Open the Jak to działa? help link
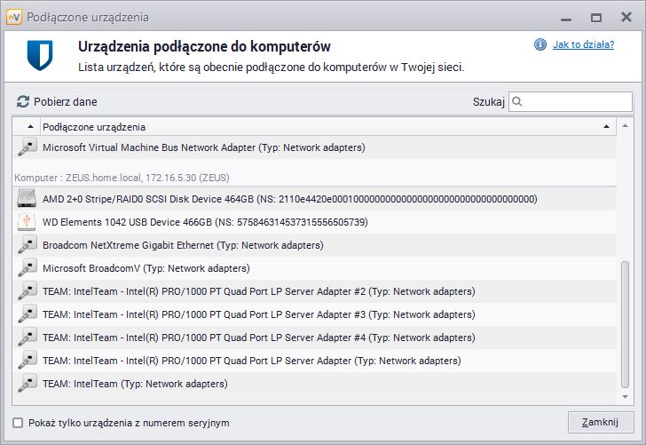Screen dimensions: 646x445 (583, 44)
